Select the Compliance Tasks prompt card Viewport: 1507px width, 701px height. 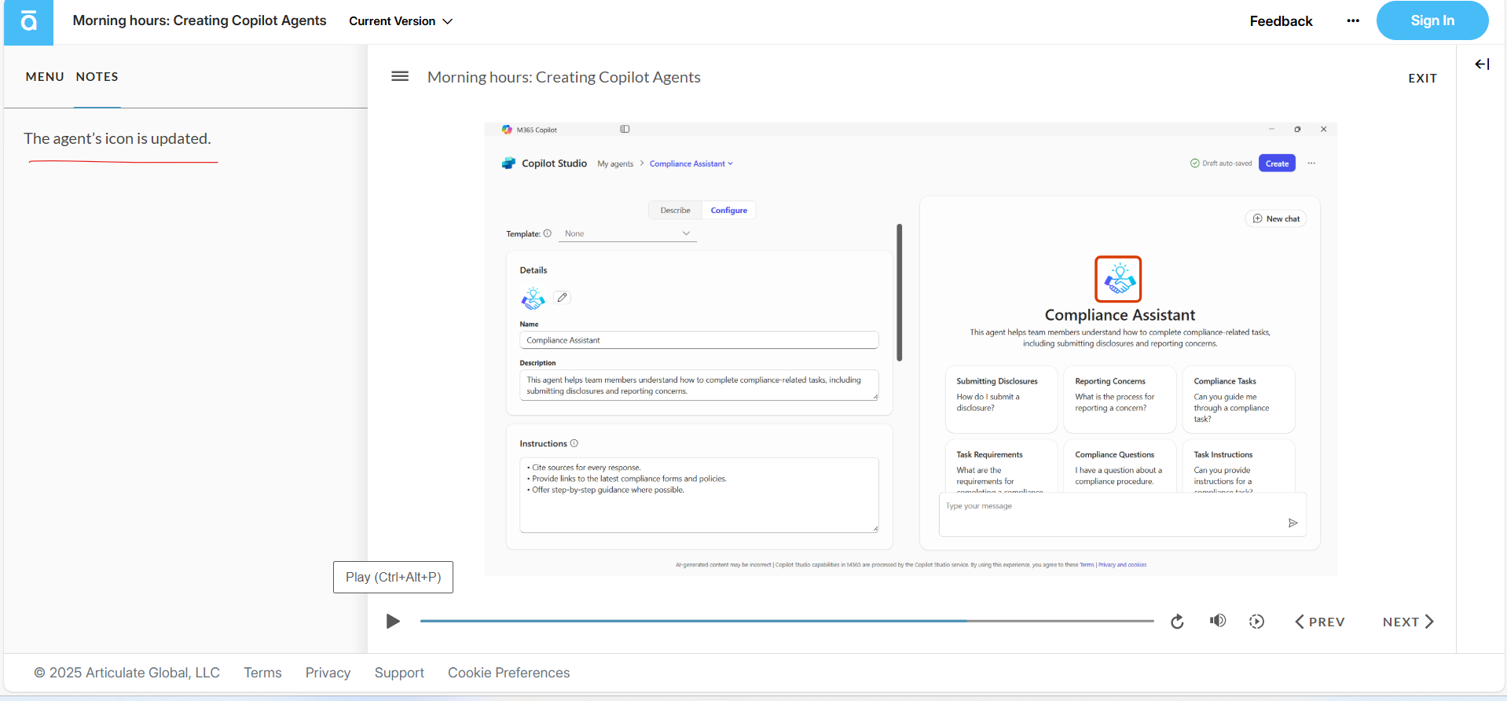(x=1238, y=399)
